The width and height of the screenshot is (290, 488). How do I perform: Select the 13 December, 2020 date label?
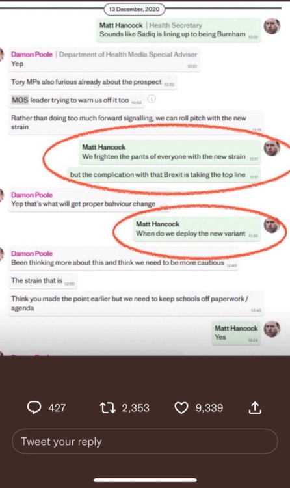pyautogui.click(x=134, y=9)
